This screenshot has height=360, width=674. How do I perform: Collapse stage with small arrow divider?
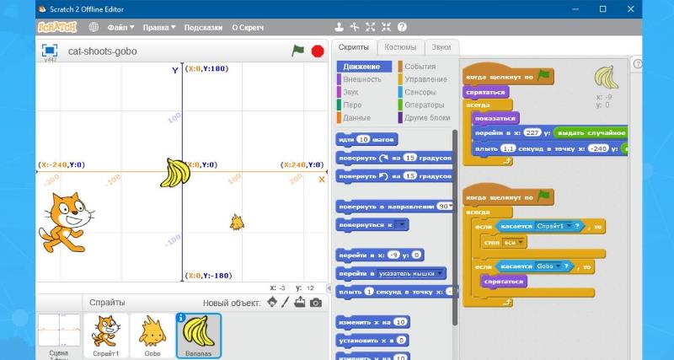point(329,287)
